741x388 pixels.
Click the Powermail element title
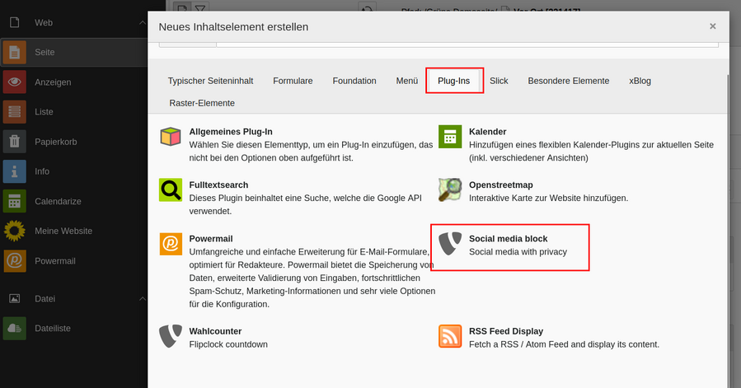click(211, 239)
